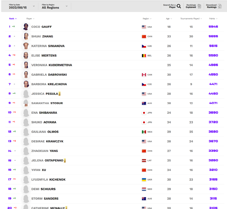Open the Search for a Player magnifier icon
Image resolution: width=227 pixels, height=209 pixels.
click(x=179, y=6)
